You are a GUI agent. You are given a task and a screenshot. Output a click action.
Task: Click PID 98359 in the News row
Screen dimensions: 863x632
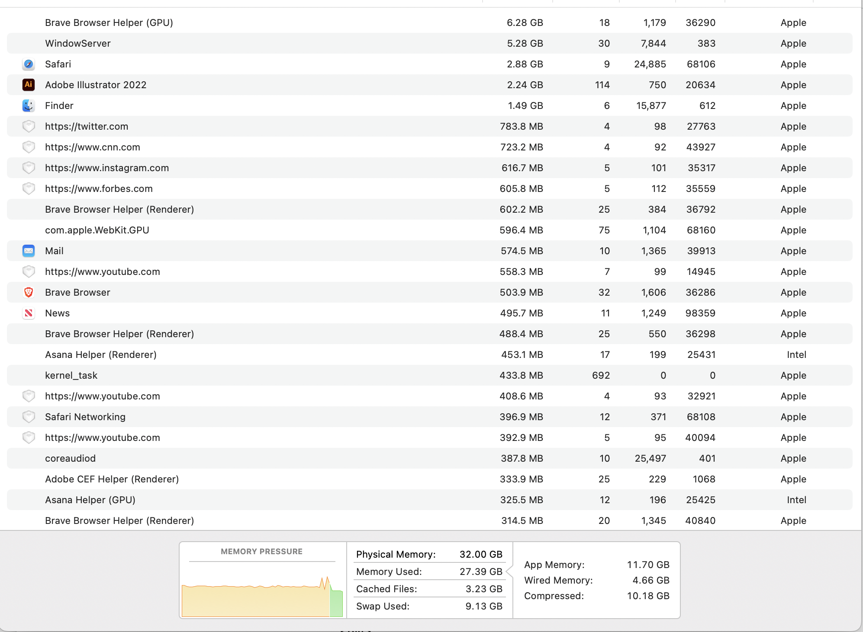click(x=700, y=313)
